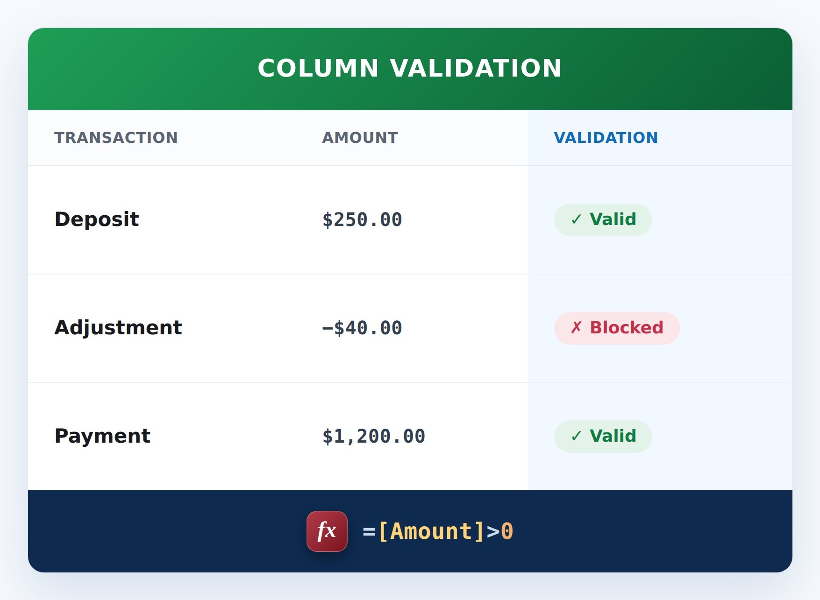This screenshot has height=600, width=820.
Task: Click the $1,200.00 amount cell
Action: 374,437
